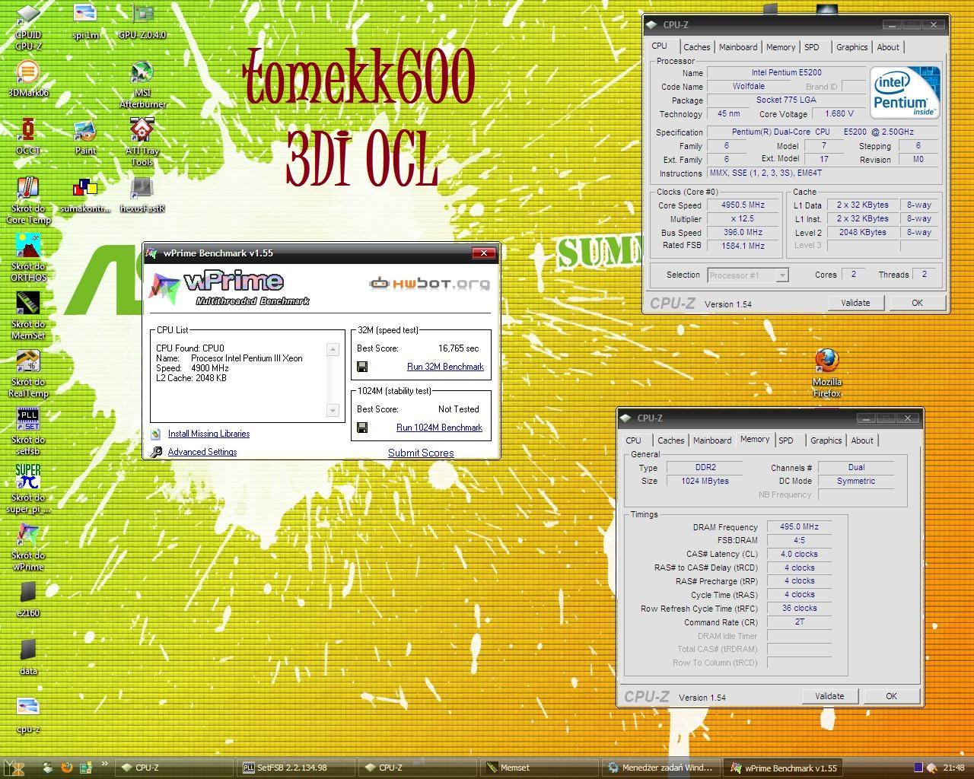Switch to SetFSB 2.2.134.98 taskbar button
974x779 pixels.
click(298, 768)
